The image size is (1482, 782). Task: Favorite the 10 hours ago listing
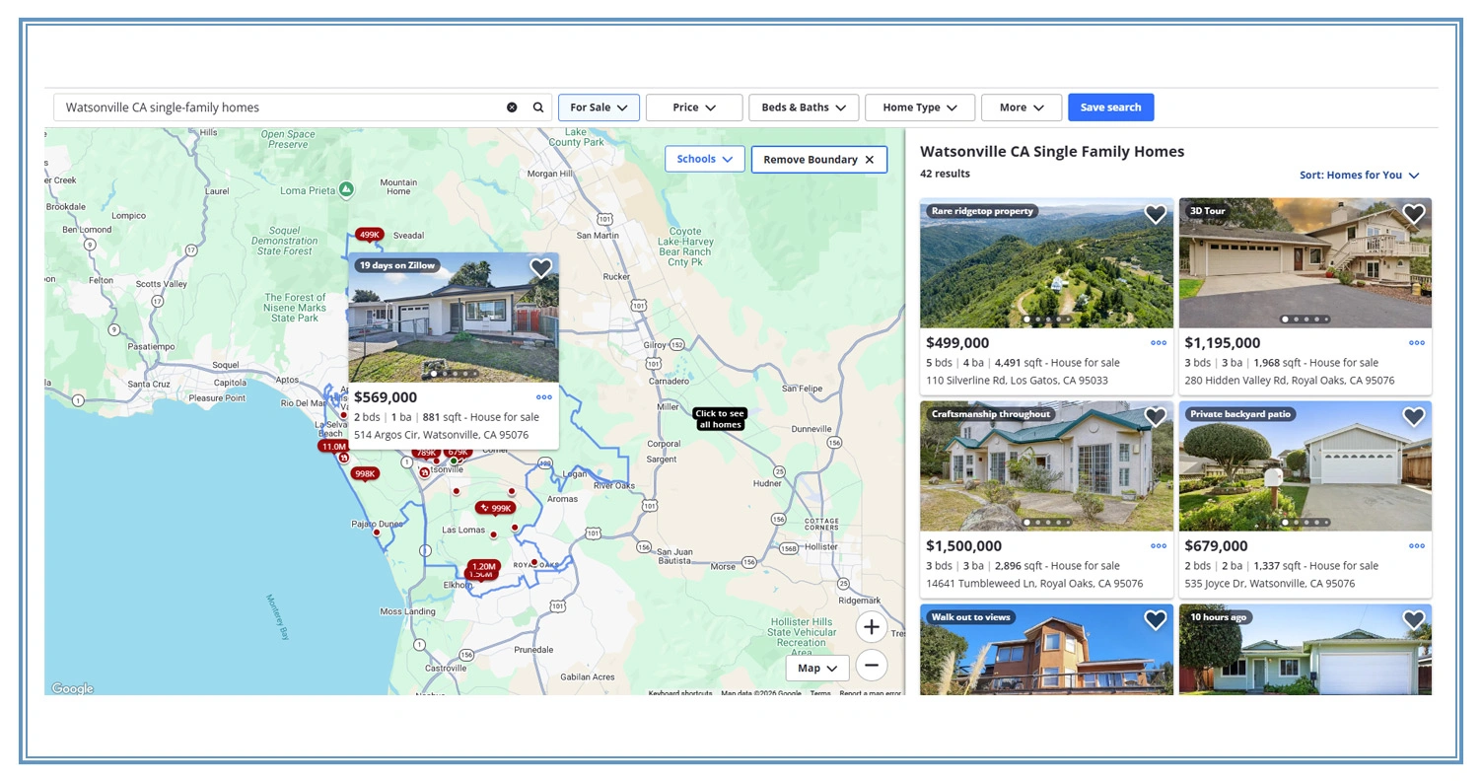1414,620
